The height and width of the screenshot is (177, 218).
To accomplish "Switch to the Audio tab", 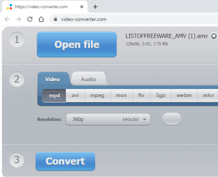I will [x=89, y=79].
